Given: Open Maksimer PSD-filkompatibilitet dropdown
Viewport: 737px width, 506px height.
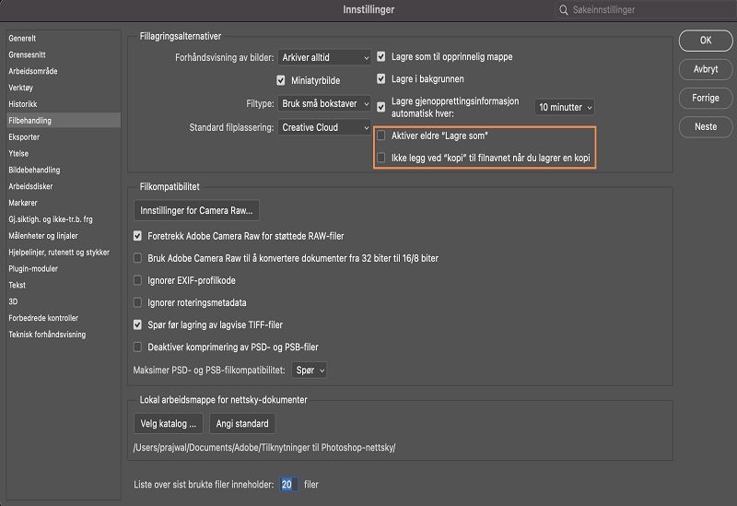Looking at the screenshot, I should coord(310,371).
